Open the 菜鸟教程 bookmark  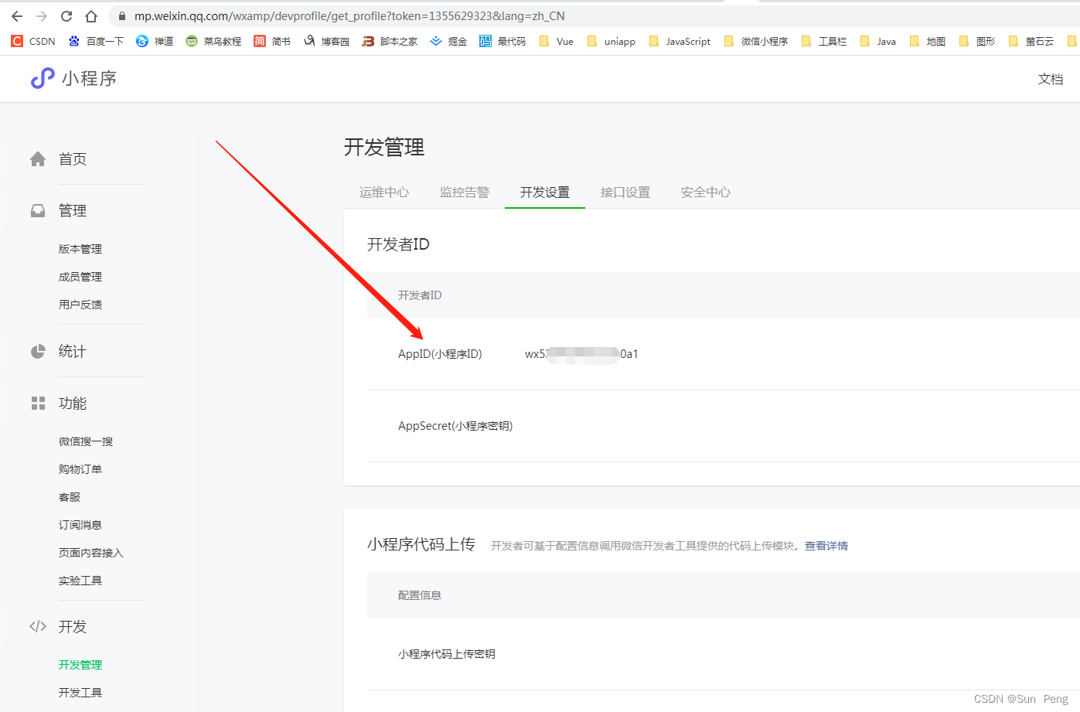point(213,42)
